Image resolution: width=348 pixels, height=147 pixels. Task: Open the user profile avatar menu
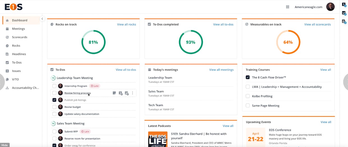(x=330, y=7)
